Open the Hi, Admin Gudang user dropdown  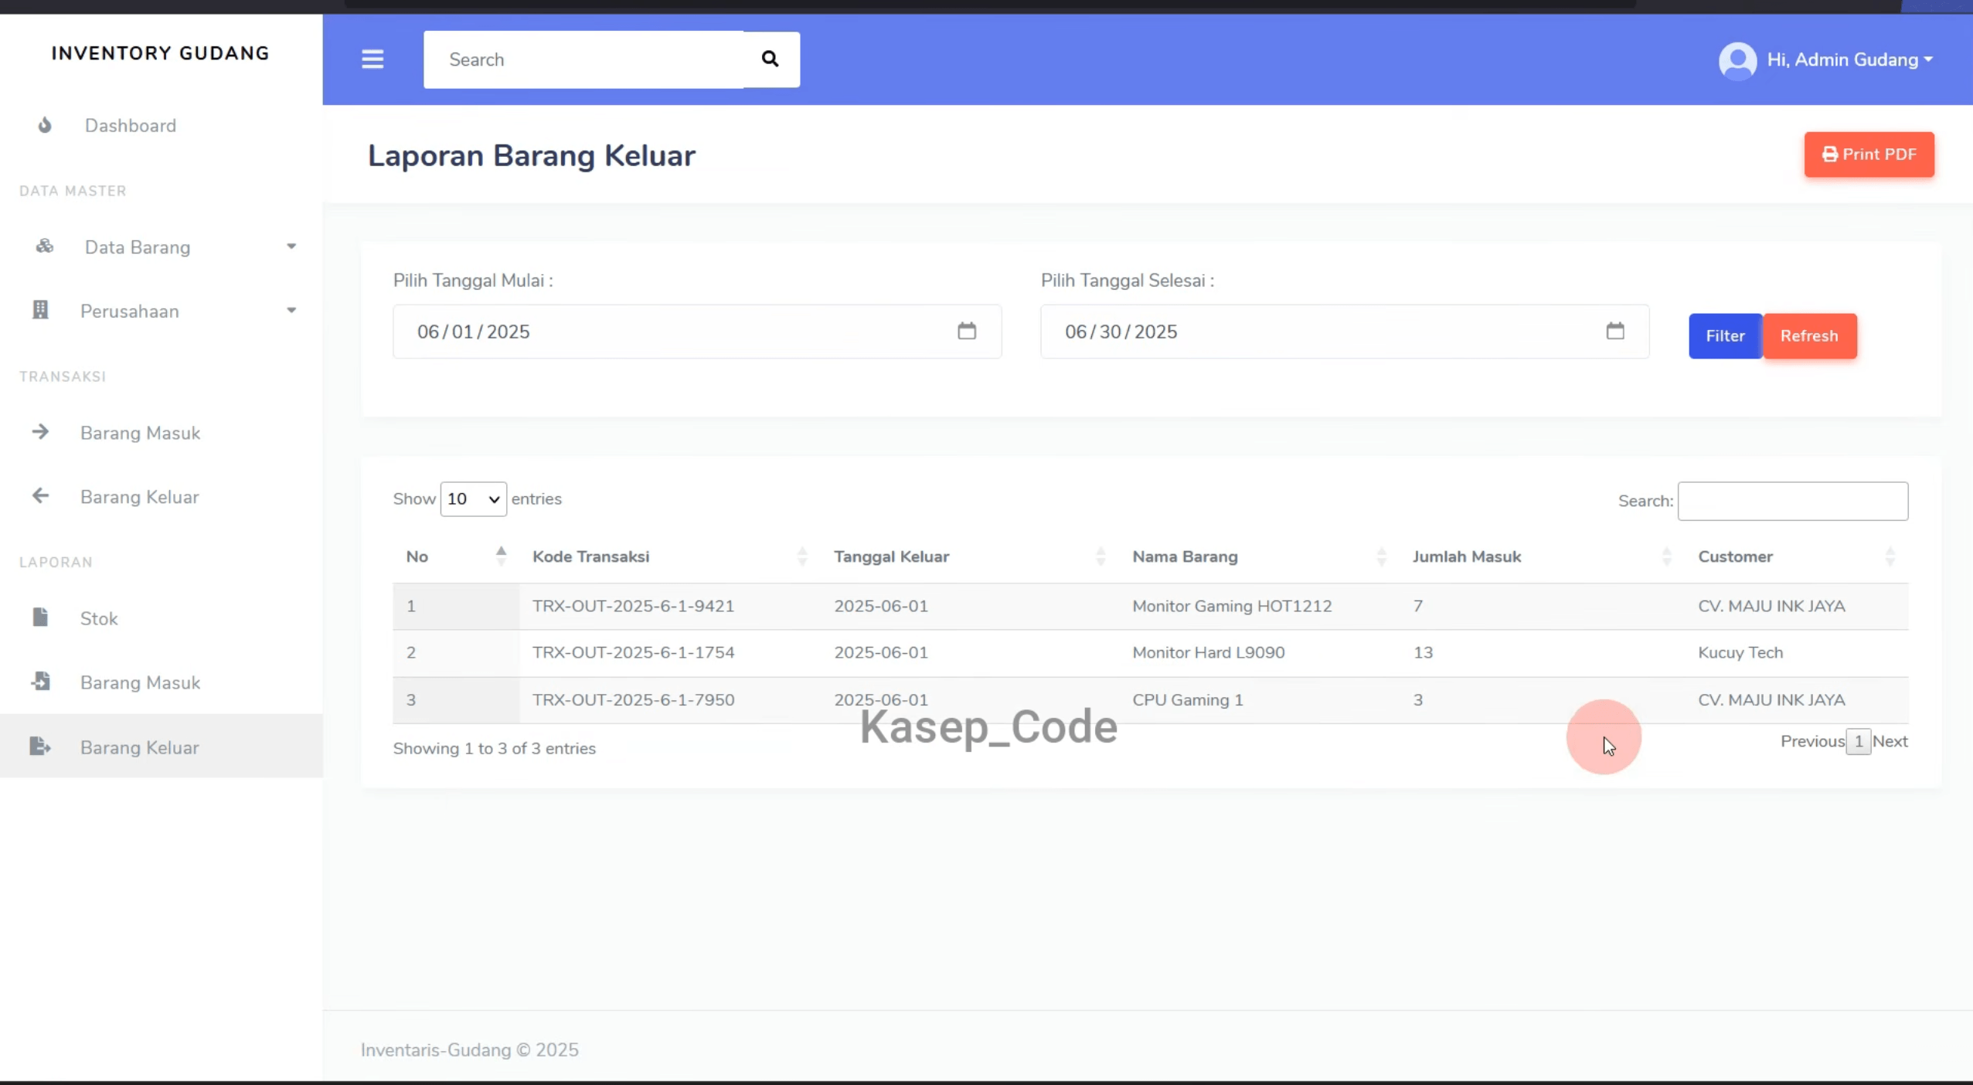tap(1850, 60)
